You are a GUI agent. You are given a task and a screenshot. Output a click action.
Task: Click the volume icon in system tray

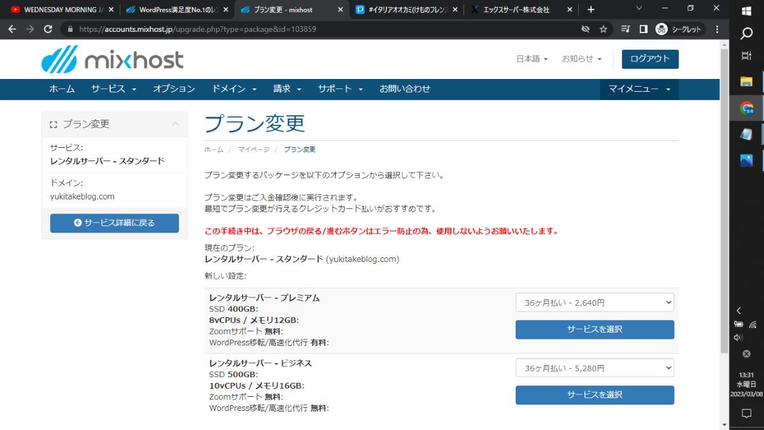[x=739, y=337]
